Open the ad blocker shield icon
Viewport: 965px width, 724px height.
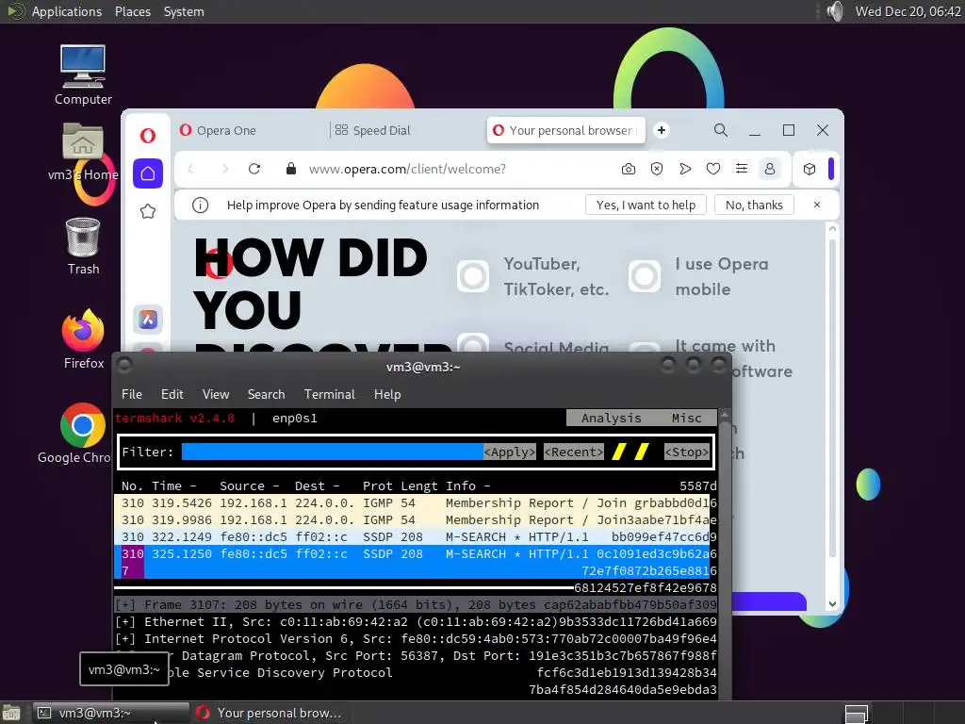point(657,169)
